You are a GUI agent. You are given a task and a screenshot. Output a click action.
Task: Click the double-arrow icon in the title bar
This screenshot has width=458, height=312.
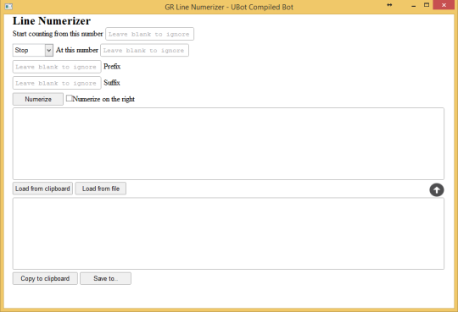click(x=389, y=5)
